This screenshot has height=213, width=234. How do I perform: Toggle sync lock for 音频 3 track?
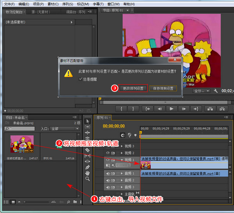[x=113, y=187]
